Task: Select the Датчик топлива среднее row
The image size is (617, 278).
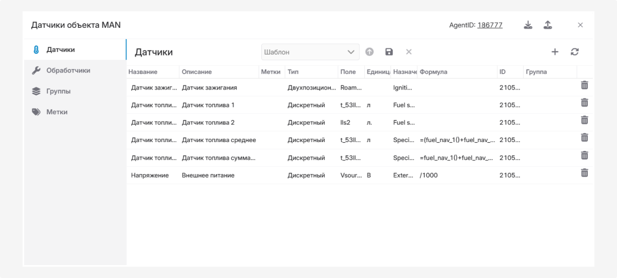Action: pos(219,140)
